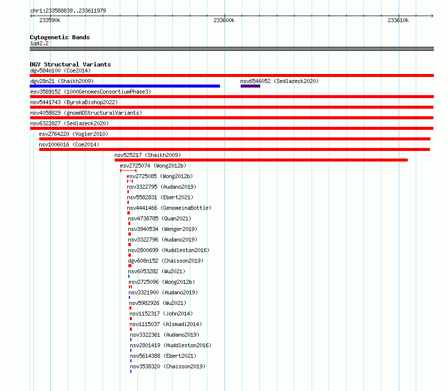Viewport: 448px width, 391px height.
Task: Select the esv2725074 red bracket glyph
Action: coord(128,171)
